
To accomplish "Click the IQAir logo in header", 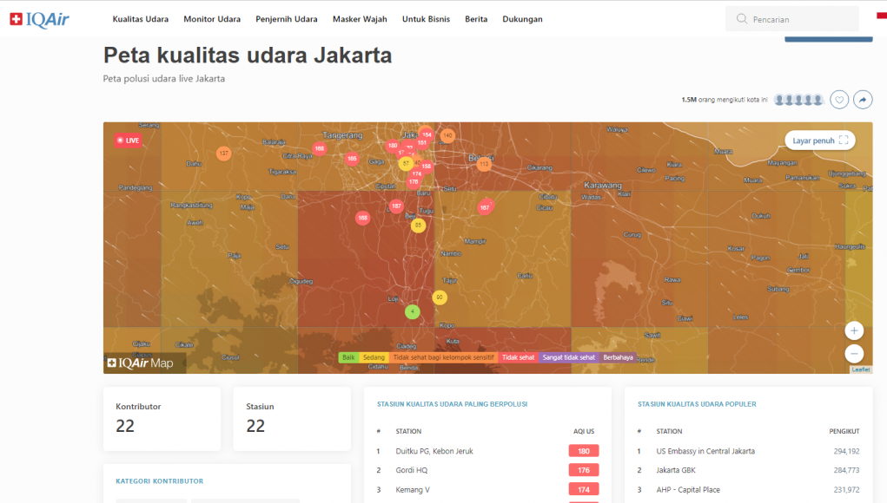I will [39, 18].
